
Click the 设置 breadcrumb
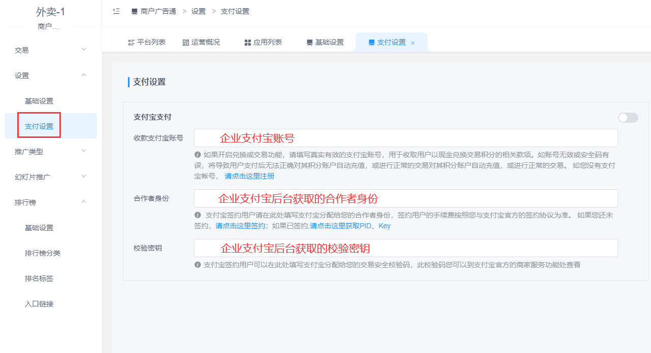click(x=199, y=11)
